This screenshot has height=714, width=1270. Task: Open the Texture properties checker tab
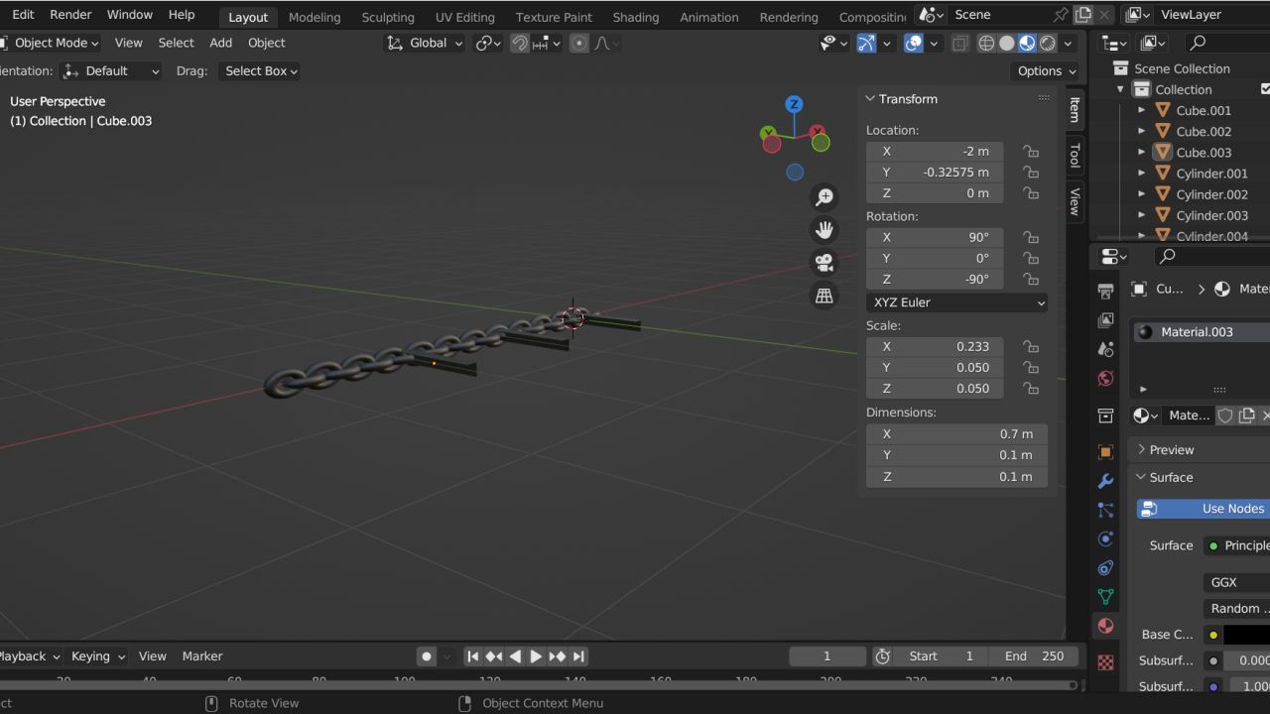click(1105, 661)
